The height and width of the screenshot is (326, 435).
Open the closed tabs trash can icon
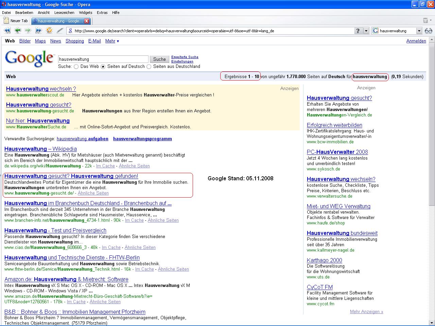point(425,21)
